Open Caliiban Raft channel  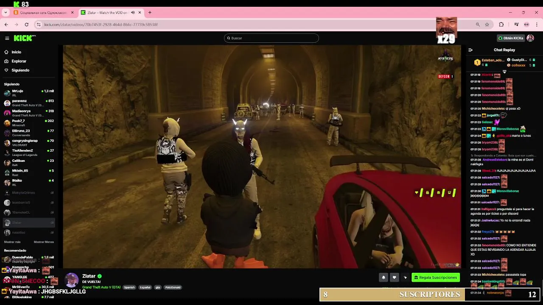click(x=29, y=163)
